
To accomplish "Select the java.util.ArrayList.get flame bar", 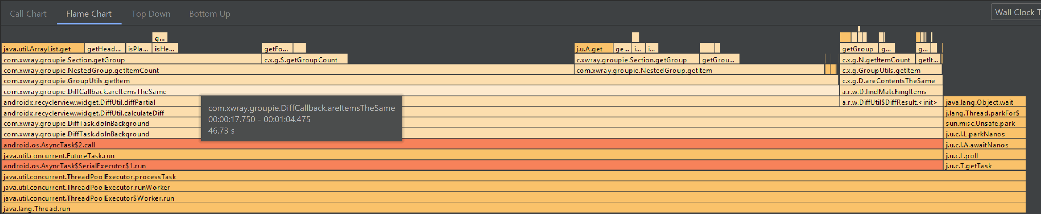I will 43,49.
